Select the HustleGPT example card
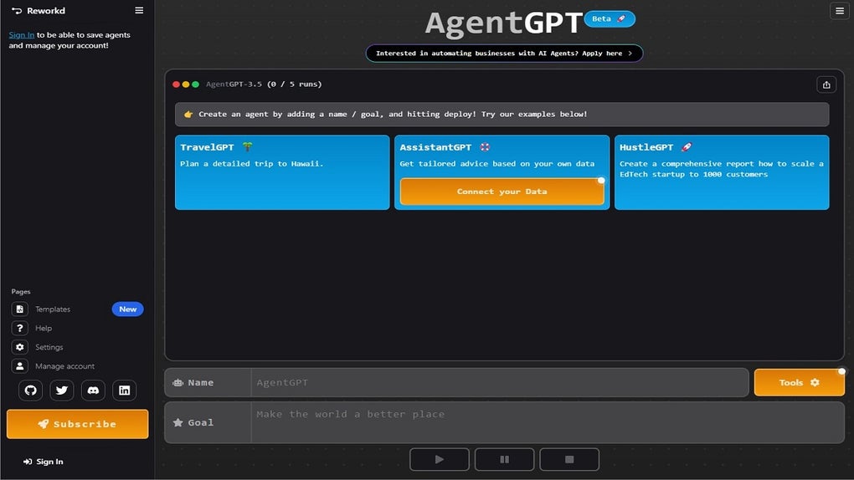This screenshot has height=480, width=854. pos(722,172)
